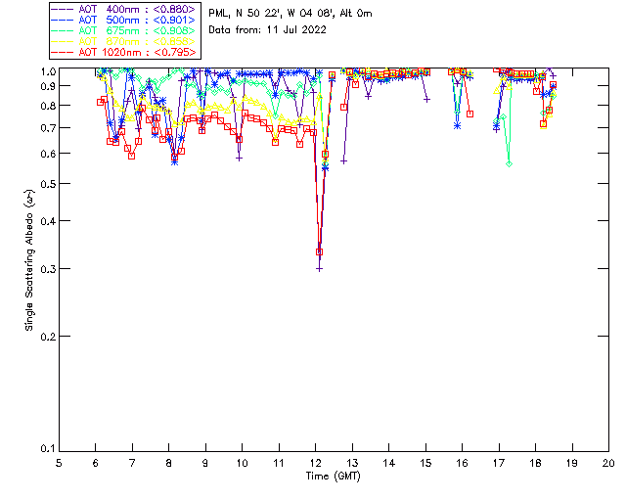
Task: Click the x-axis tick label 15
Action: click(425, 464)
